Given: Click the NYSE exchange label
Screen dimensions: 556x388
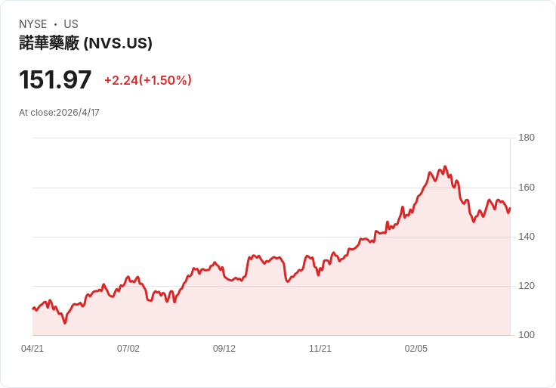Looking at the screenshot, I should pos(33,24).
